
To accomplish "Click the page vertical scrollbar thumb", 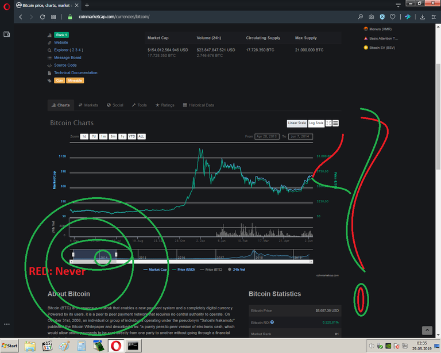I will click(438, 117).
